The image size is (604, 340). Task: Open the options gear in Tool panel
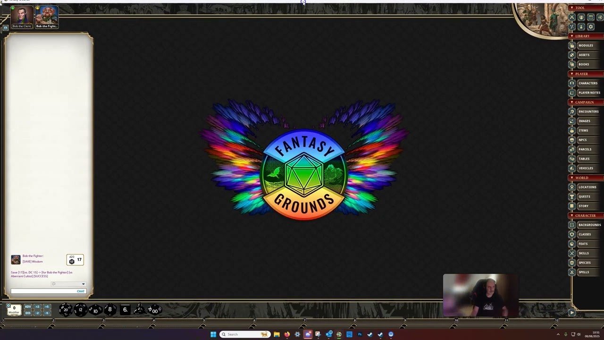[591, 26]
